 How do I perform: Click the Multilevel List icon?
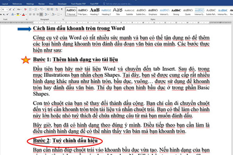[41, 9]
